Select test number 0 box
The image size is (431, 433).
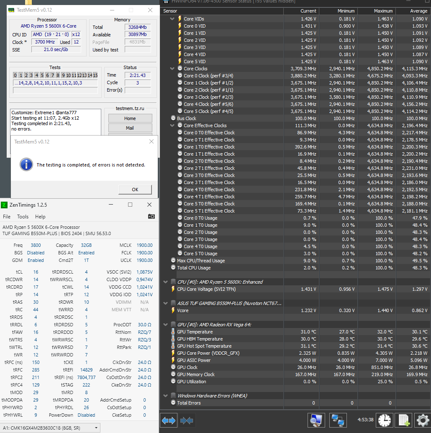(x=15, y=75)
